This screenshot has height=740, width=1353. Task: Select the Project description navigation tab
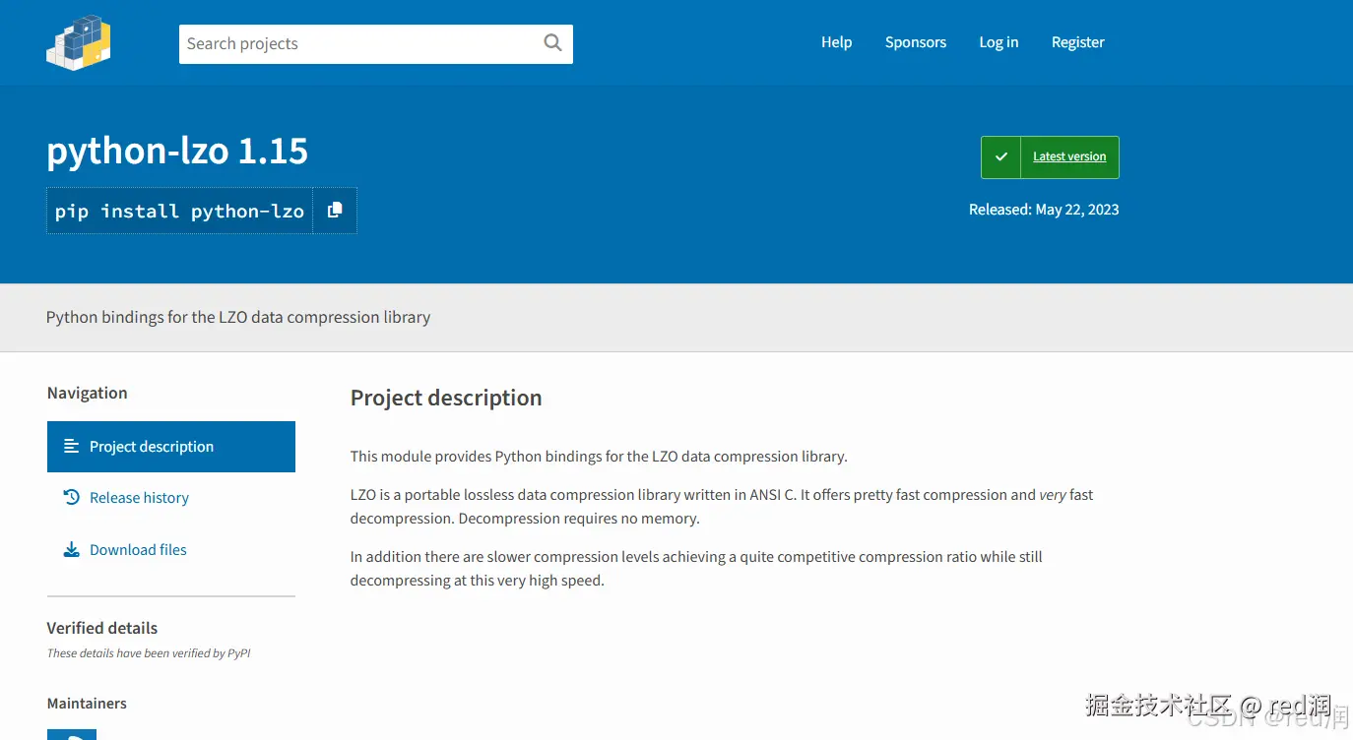click(x=171, y=447)
